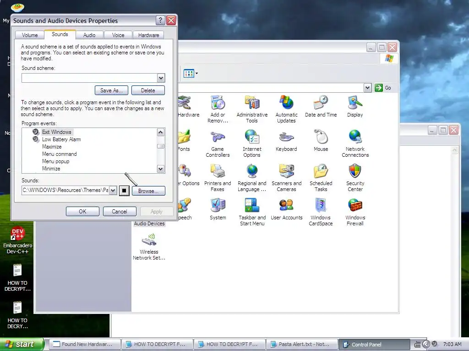The height and width of the screenshot is (351, 469).
Task: Select Low Battery Alarm program event
Action: click(61, 139)
